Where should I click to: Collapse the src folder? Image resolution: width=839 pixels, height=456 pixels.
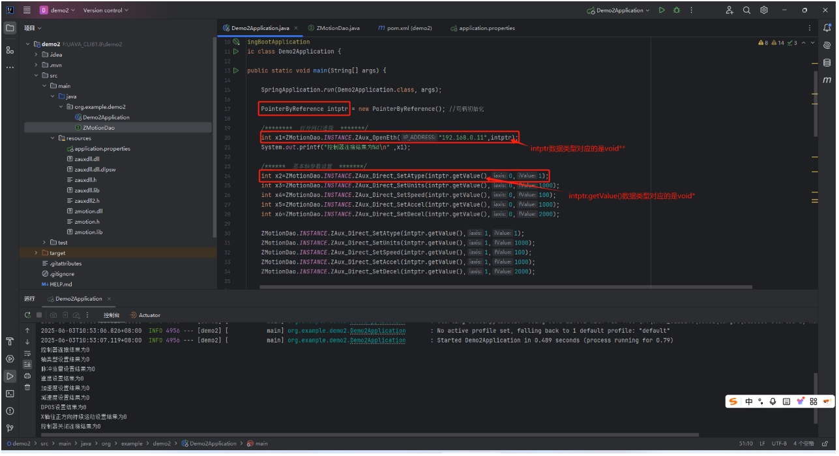click(37, 76)
